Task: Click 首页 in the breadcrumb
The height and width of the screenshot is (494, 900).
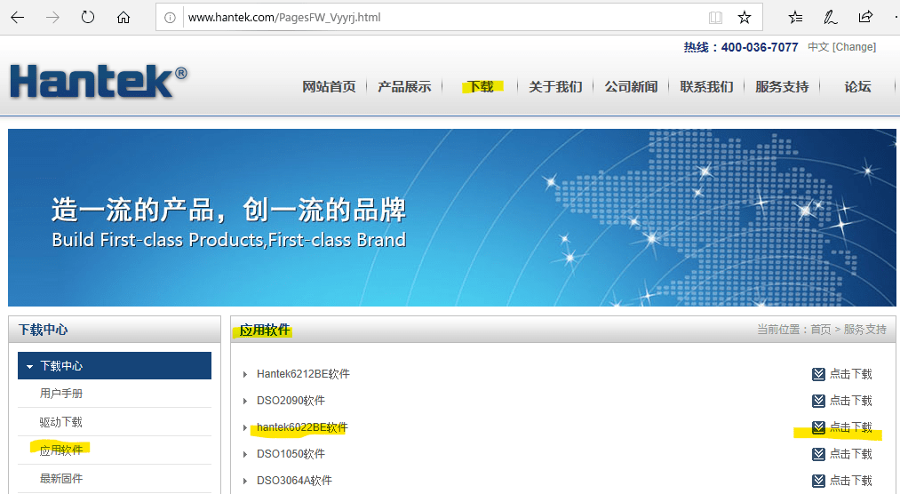Action: click(821, 330)
